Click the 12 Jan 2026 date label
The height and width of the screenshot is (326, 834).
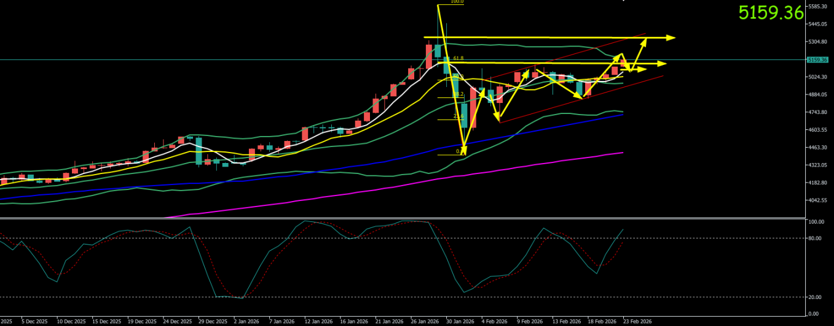[x=317, y=321]
